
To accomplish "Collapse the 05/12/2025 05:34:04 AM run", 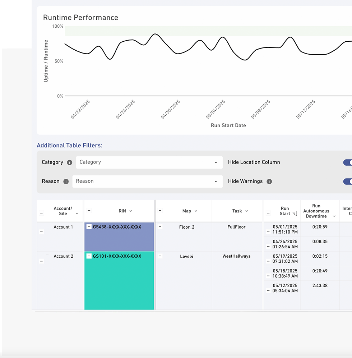I will (268, 291).
